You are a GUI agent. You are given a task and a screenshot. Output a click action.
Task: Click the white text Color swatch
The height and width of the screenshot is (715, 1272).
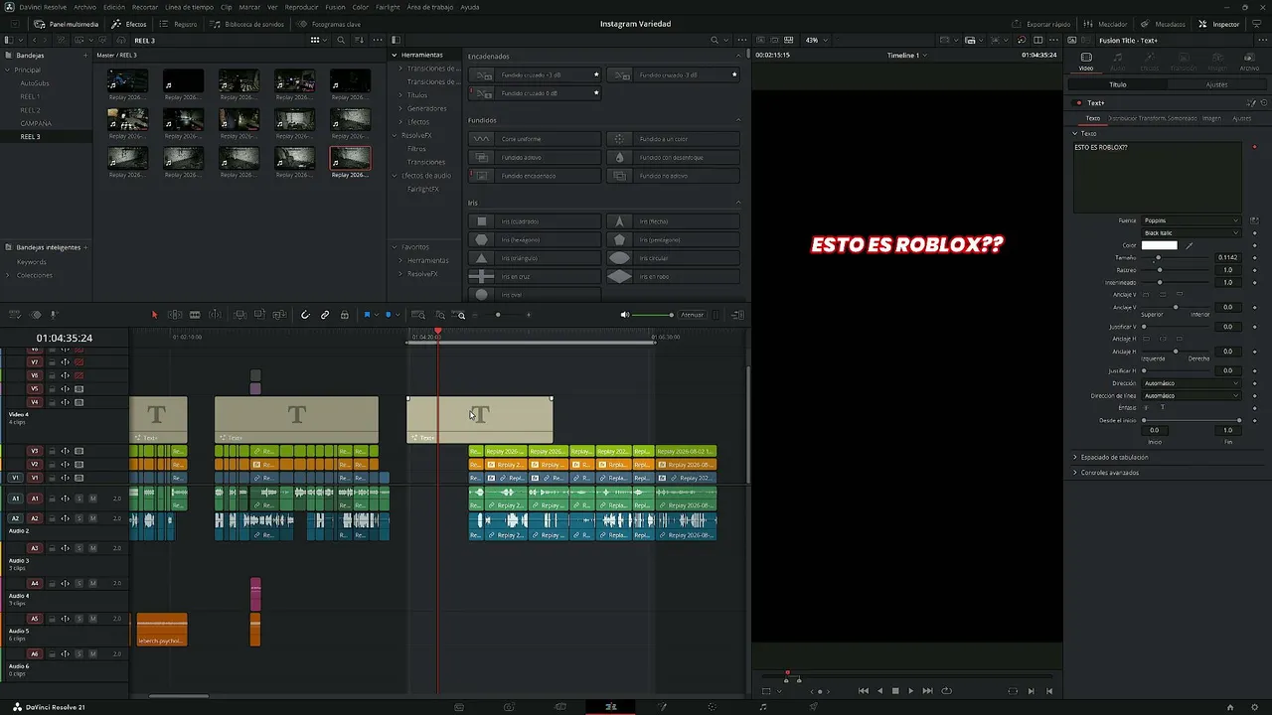[x=1159, y=245]
